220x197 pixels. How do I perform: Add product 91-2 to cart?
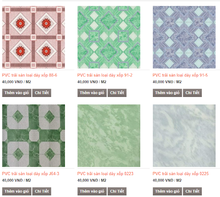(x=92, y=93)
